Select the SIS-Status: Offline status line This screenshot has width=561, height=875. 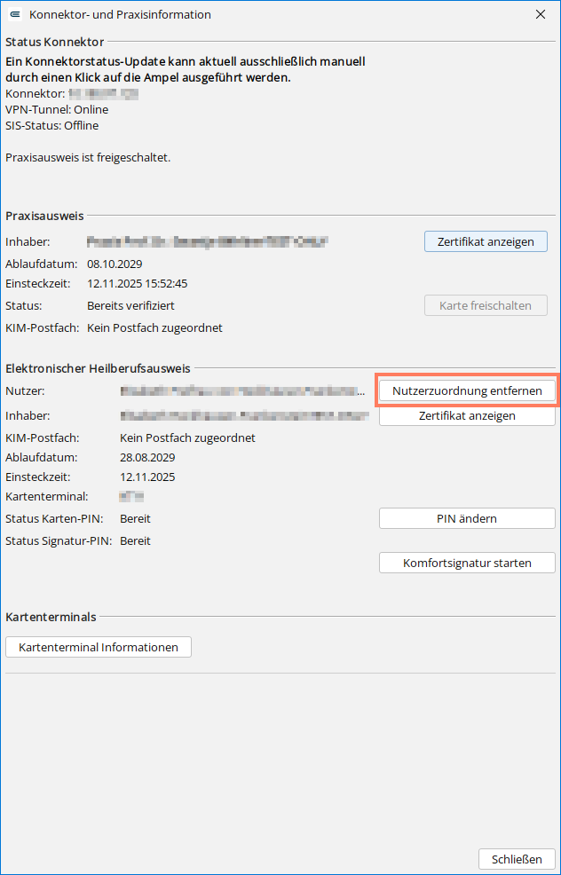tap(51, 125)
